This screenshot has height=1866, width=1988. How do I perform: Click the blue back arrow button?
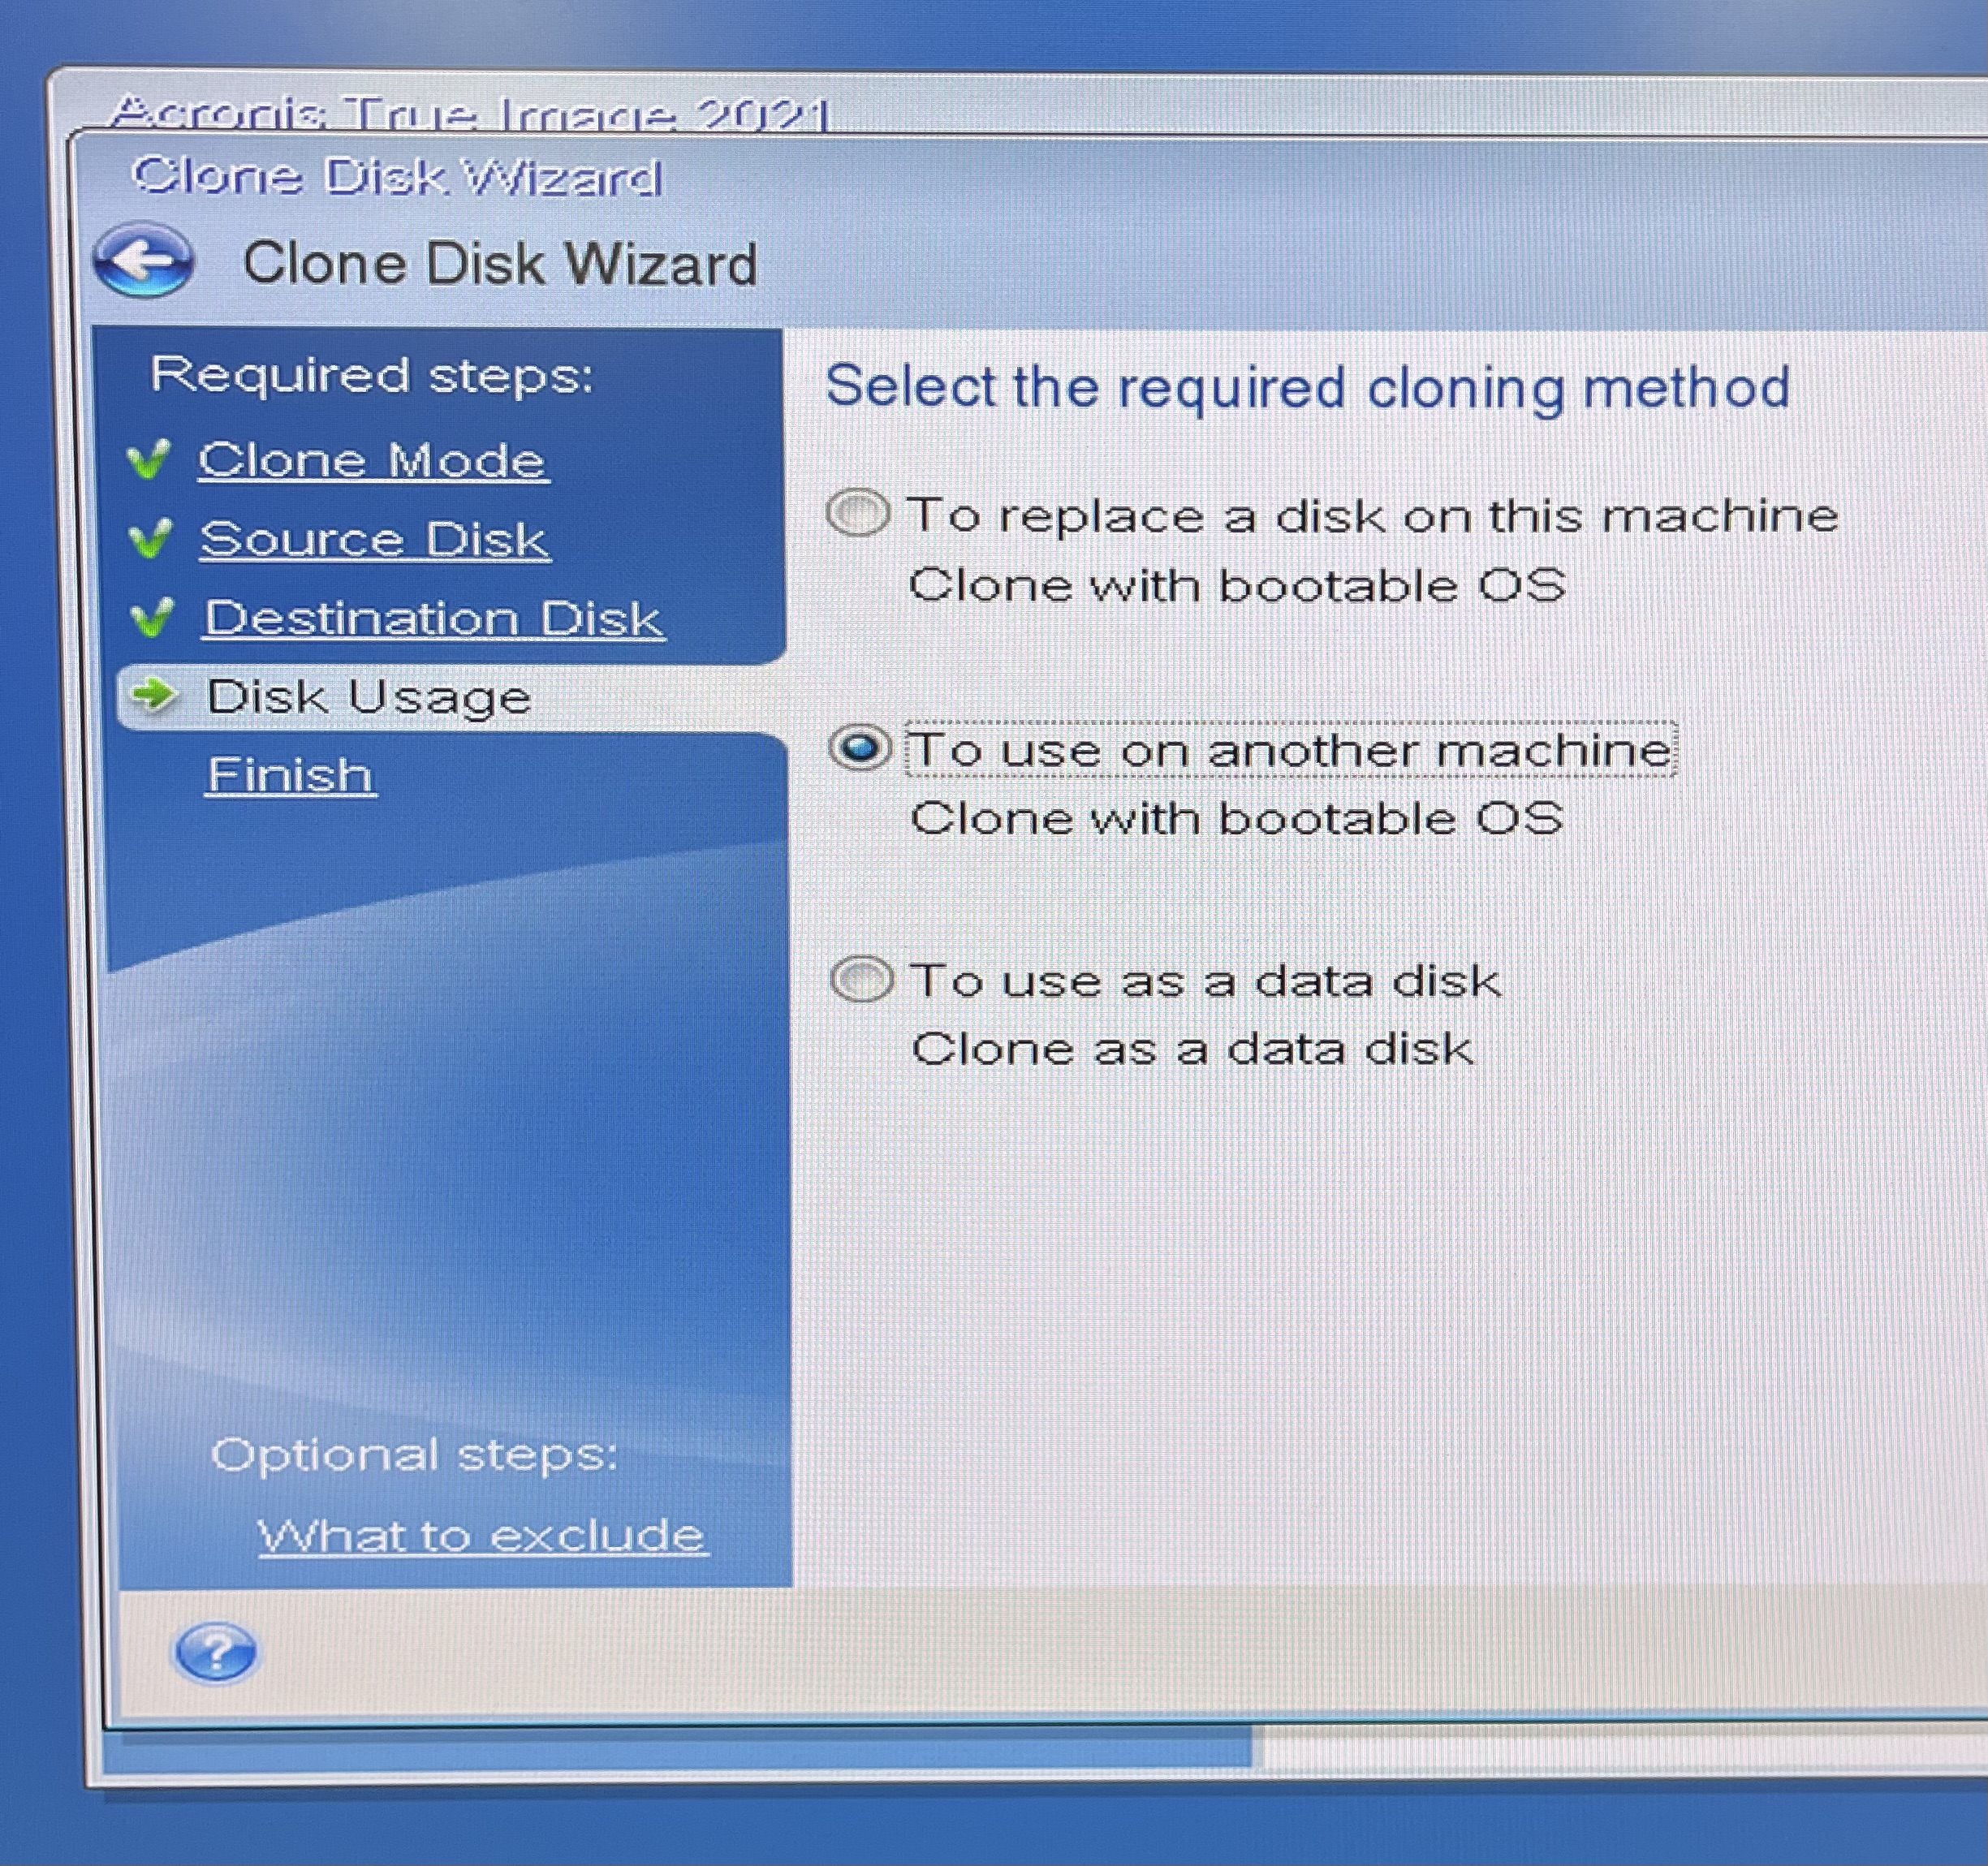(x=144, y=260)
